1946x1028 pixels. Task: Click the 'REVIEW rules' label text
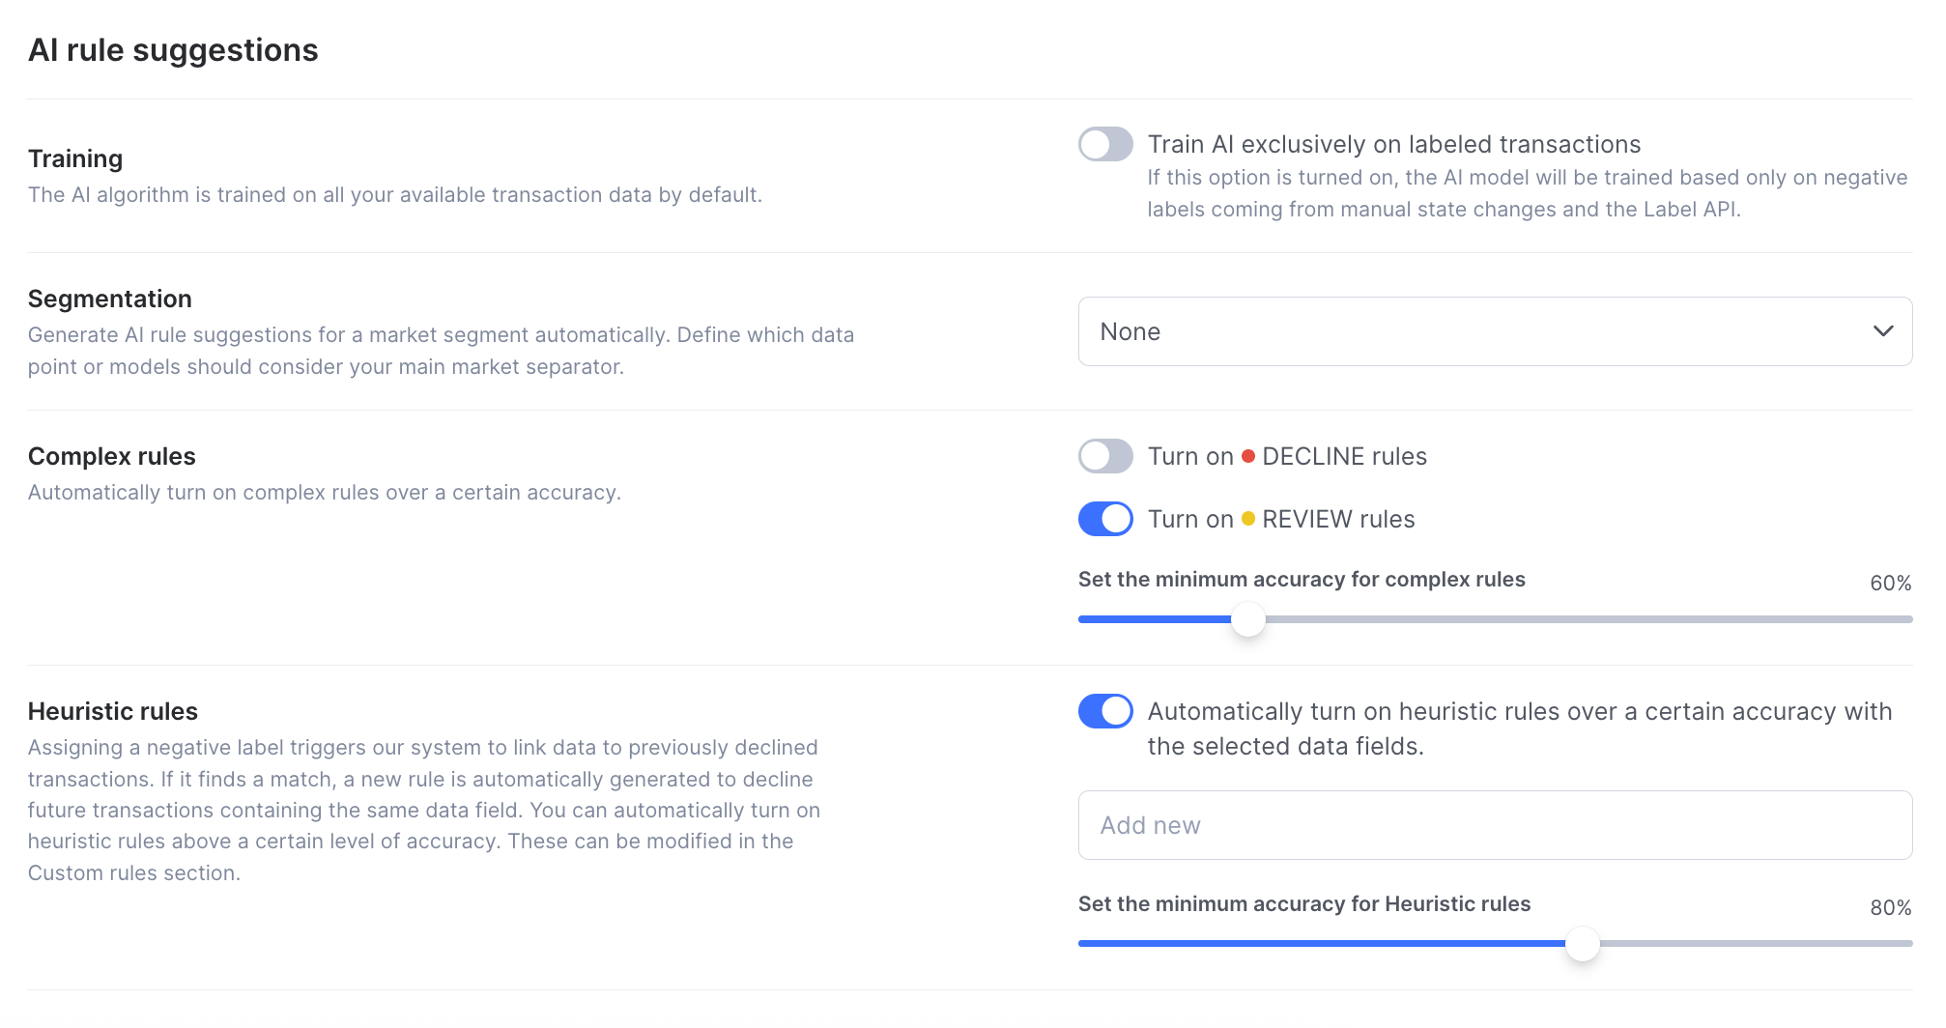click(x=1338, y=519)
